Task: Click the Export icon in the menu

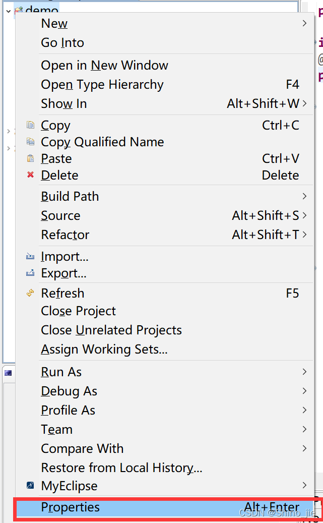Action: tap(31, 273)
